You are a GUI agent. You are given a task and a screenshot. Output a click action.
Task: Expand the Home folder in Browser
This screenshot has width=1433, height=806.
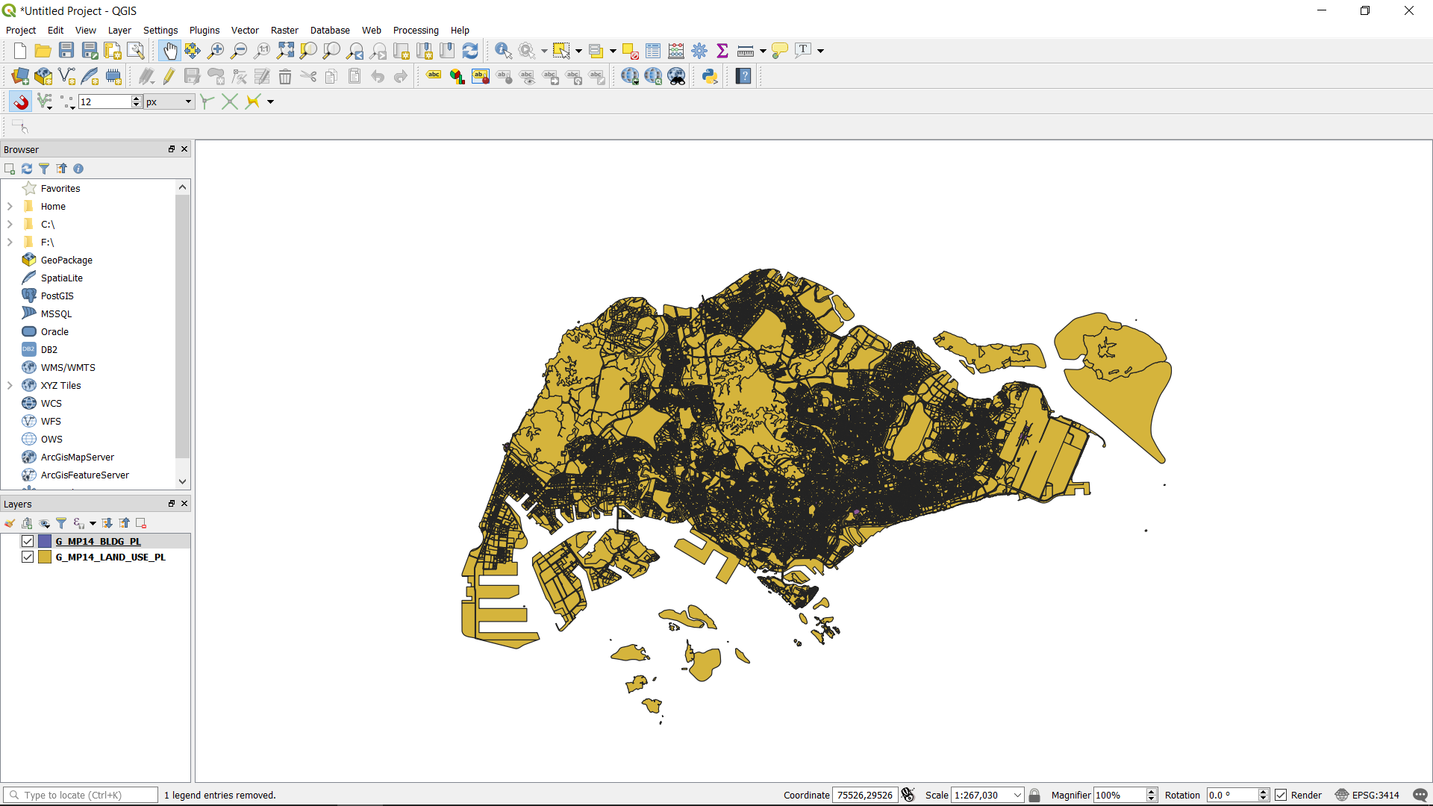[x=10, y=206]
